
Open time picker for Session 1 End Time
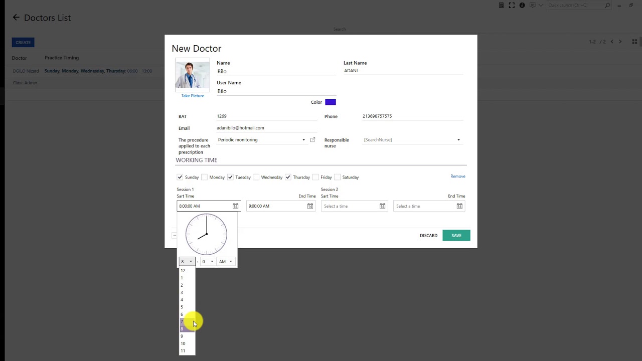pos(310,206)
